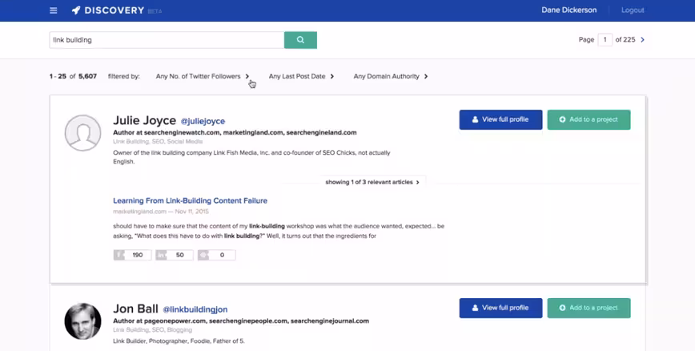Click the Facebook share count 190
Viewport: 695px width, 351px height.
133,255
